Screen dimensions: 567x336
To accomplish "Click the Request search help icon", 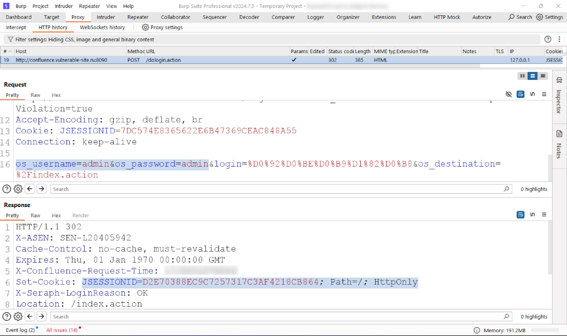I will coord(7,189).
